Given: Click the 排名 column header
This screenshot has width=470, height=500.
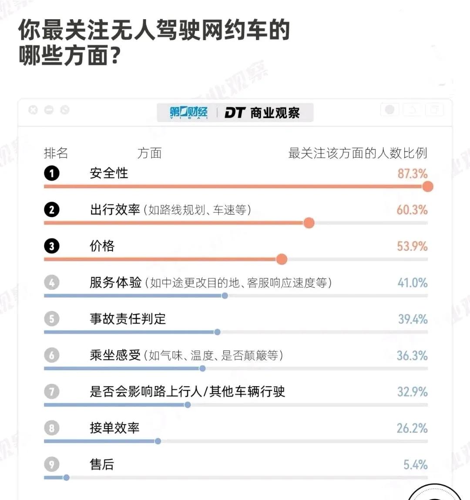Looking at the screenshot, I should click(x=56, y=153).
